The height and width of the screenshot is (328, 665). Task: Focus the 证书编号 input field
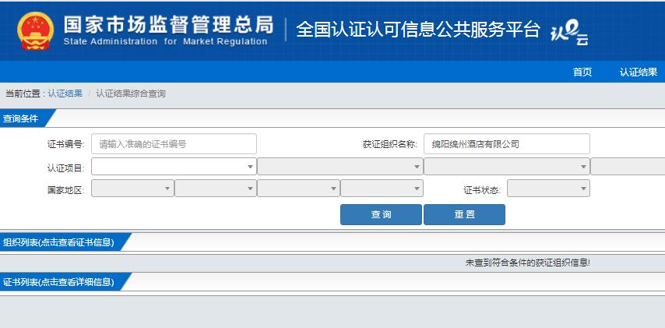pos(174,144)
